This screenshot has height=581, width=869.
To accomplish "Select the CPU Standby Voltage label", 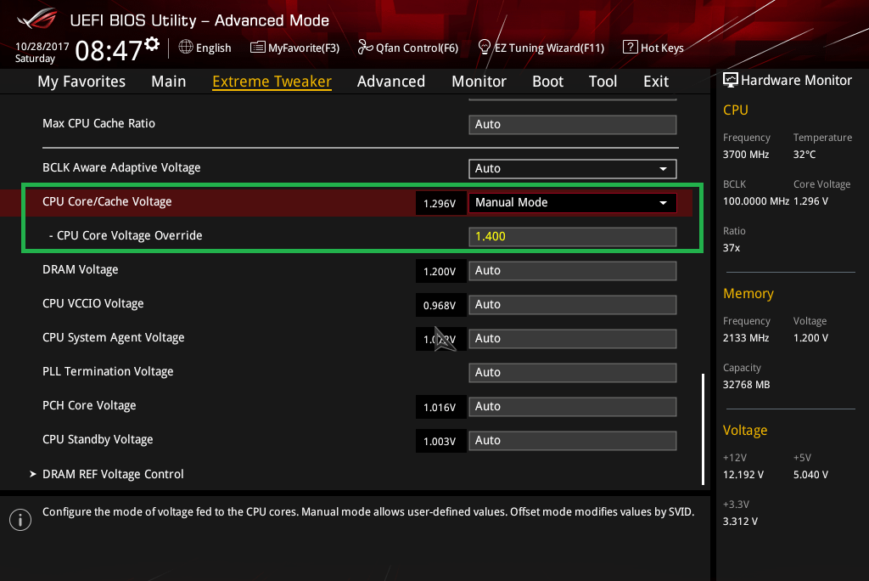I will pos(98,439).
